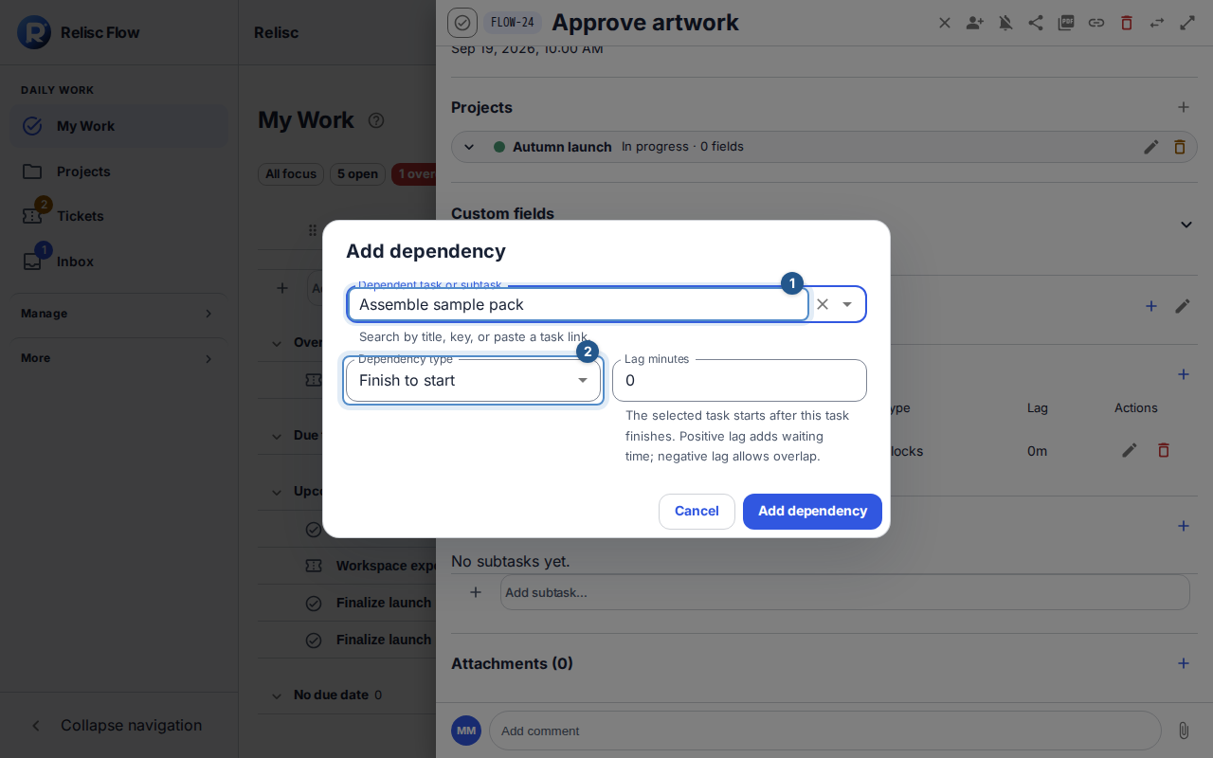1213x758 pixels.
Task: Open My Work in sidebar
Action: tap(118, 126)
